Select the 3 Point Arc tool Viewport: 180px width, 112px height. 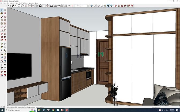pos(2,30)
